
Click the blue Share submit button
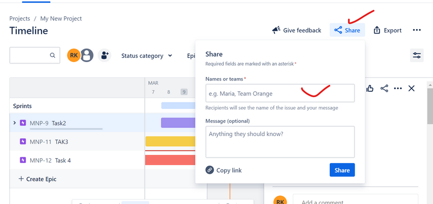[342, 170]
